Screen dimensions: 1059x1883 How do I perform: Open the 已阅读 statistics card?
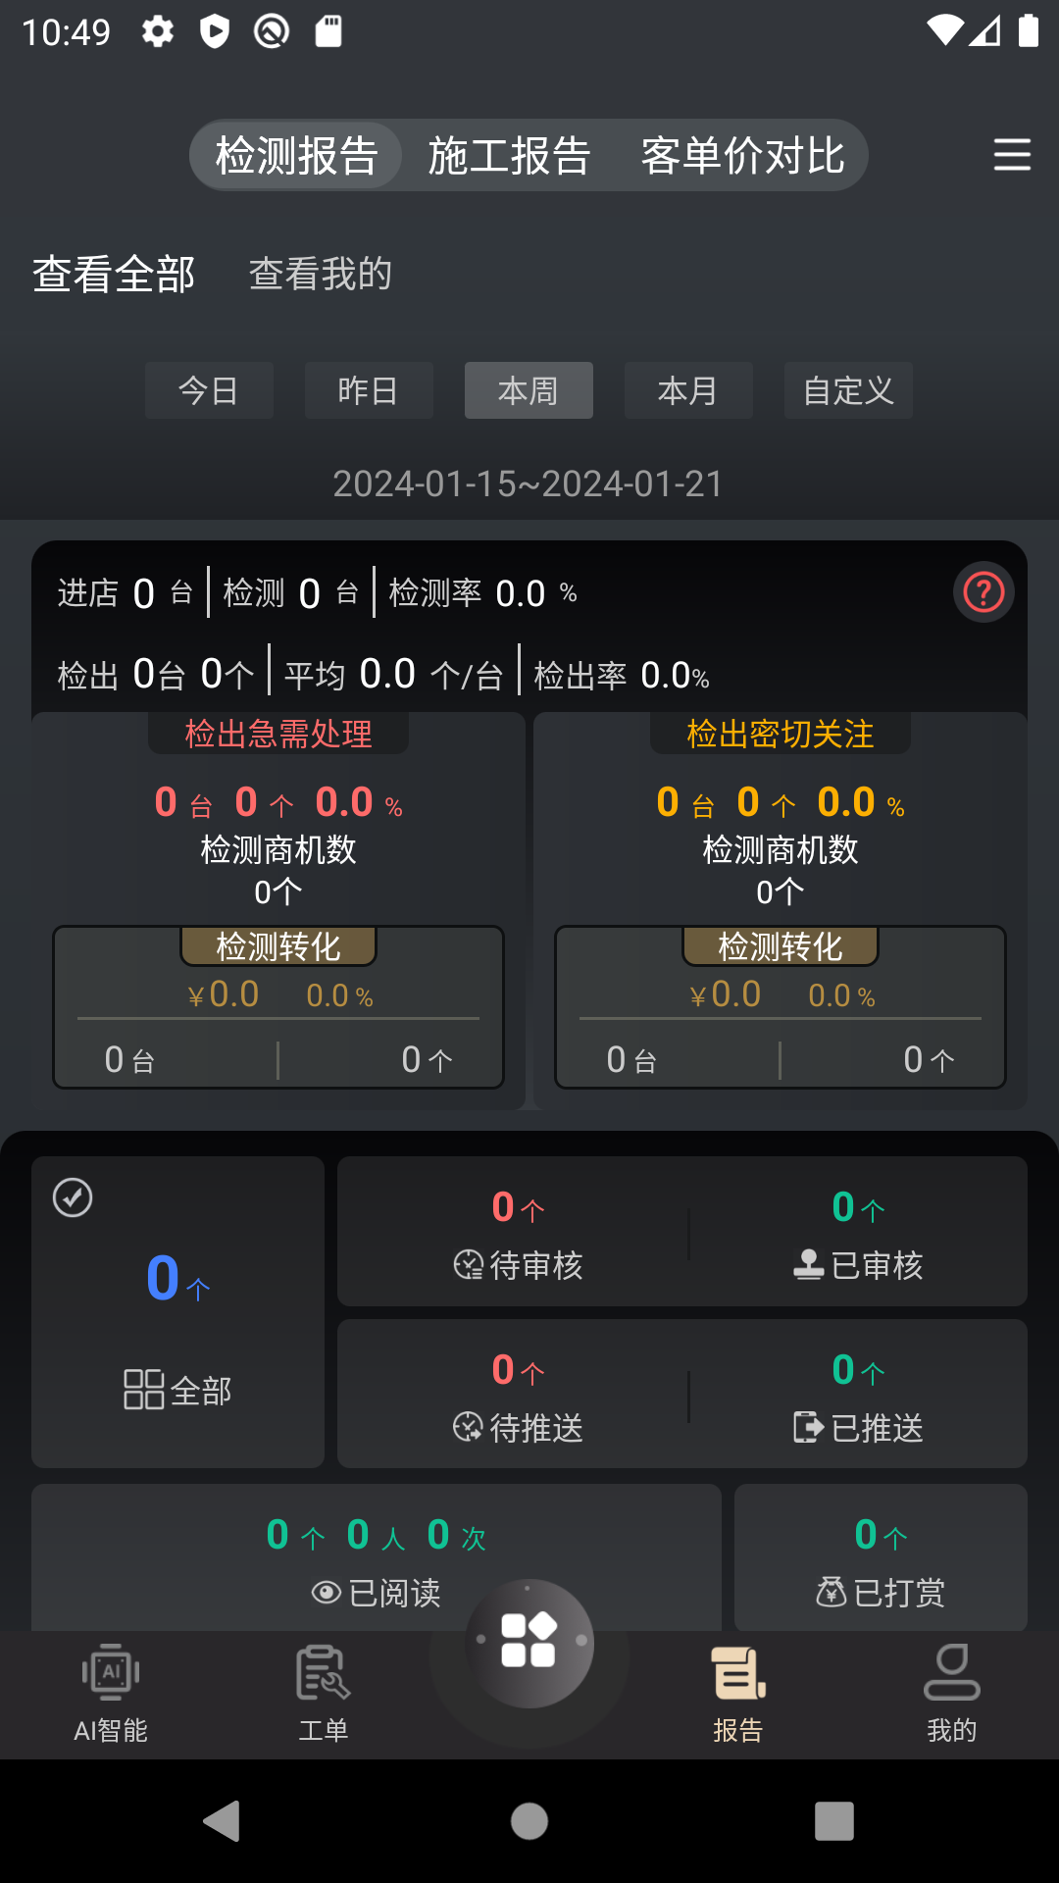(377, 1558)
